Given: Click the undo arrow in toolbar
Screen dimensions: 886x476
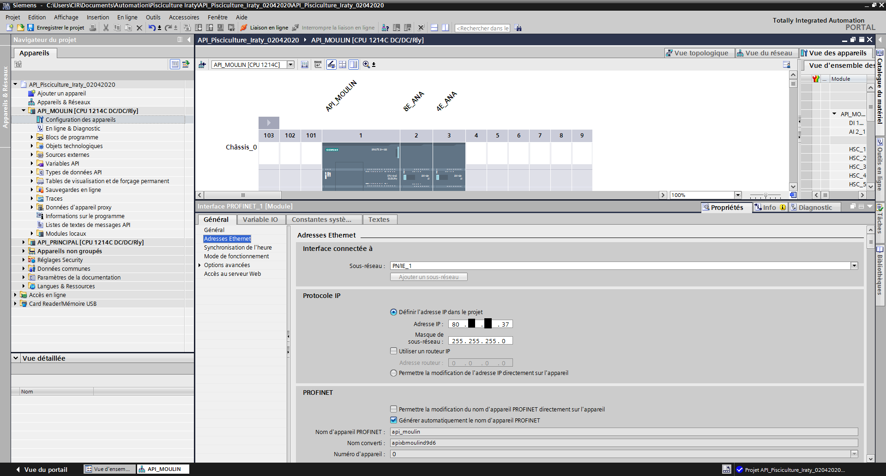Looking at the screenshot, I should coord(151,28).
